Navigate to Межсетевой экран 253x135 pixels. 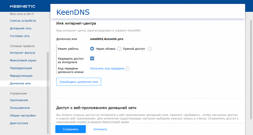point(23,60)
